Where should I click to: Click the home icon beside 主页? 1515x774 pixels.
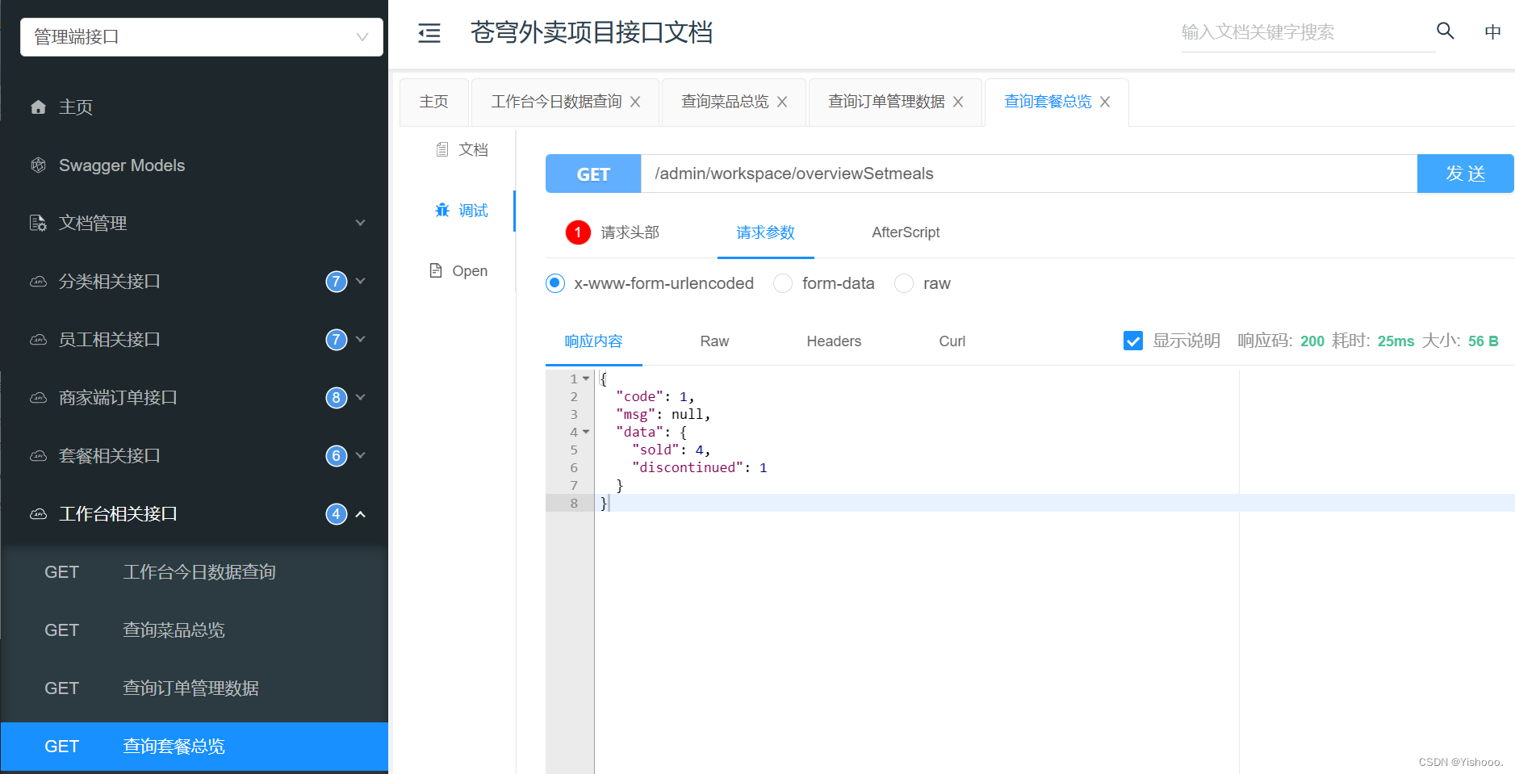tap(38, 107)
